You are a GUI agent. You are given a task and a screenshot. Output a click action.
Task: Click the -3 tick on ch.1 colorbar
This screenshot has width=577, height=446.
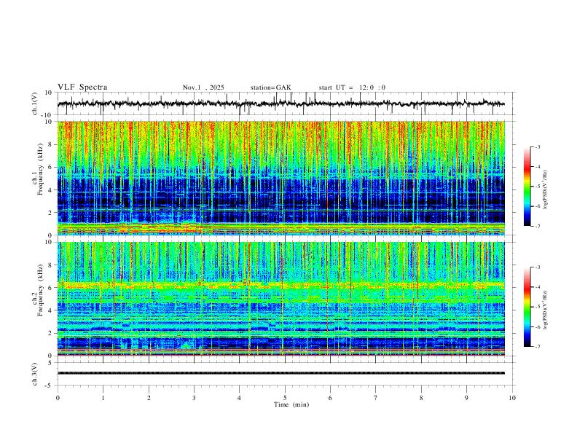(537, 146)
